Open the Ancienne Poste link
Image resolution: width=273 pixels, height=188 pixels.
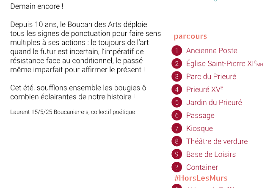click(212, 51)
